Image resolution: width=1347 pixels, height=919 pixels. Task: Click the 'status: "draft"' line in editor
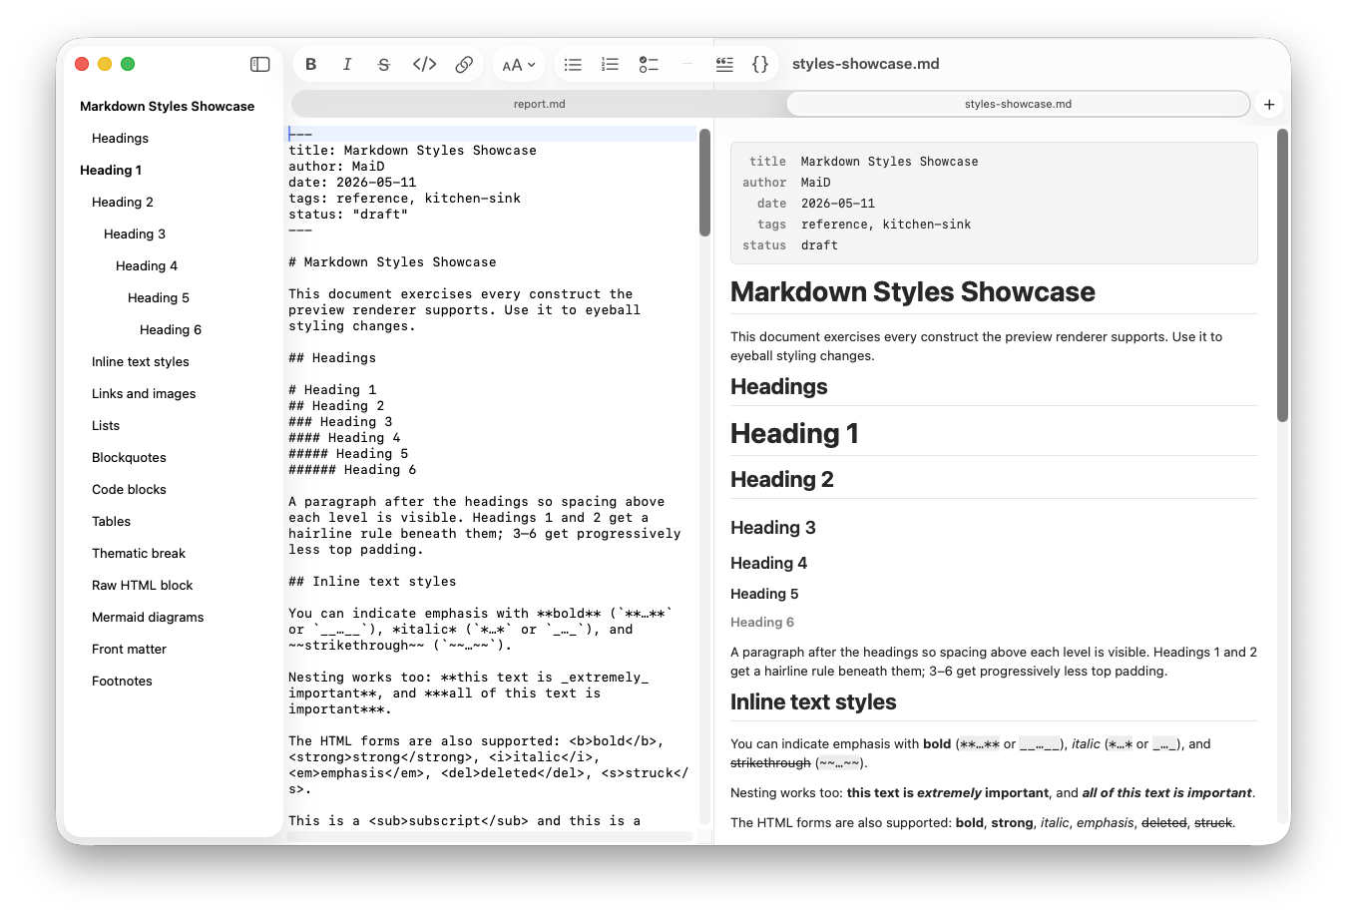(x=348, y=215)
